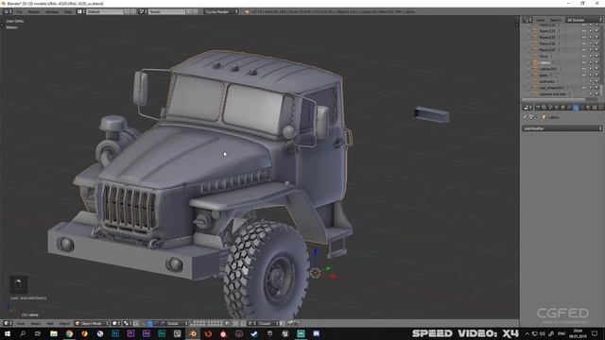The height and width of the screenshot is (340, 605).
Task: Toggle the 3D manipulator widget on/off
Action: click(143, 323)
